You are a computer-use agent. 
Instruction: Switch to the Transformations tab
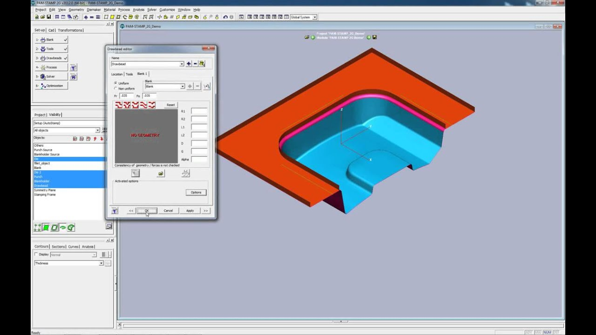click(x=70, y=30)
